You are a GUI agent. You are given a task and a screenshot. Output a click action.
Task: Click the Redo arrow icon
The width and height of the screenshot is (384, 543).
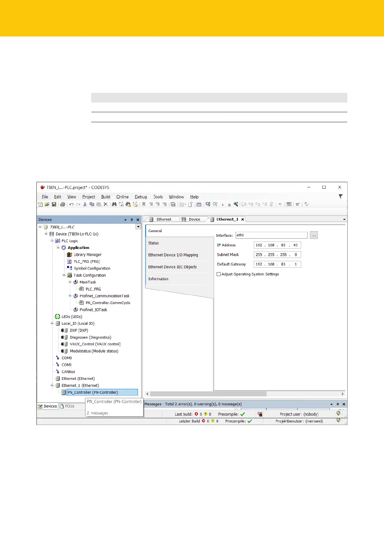pyautogui.click(x=78, y=204)
